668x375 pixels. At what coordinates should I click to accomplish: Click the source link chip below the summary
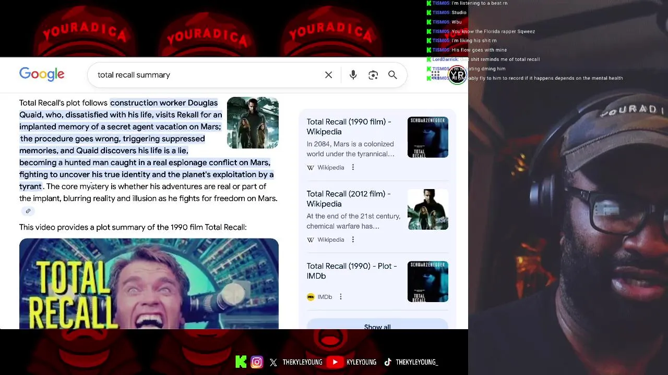[28, 211]
